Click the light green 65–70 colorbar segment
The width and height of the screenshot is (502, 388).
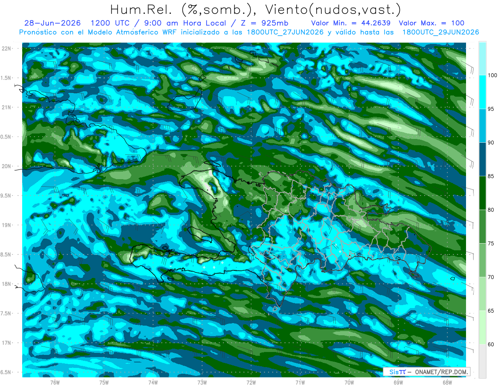pos(482,294)
